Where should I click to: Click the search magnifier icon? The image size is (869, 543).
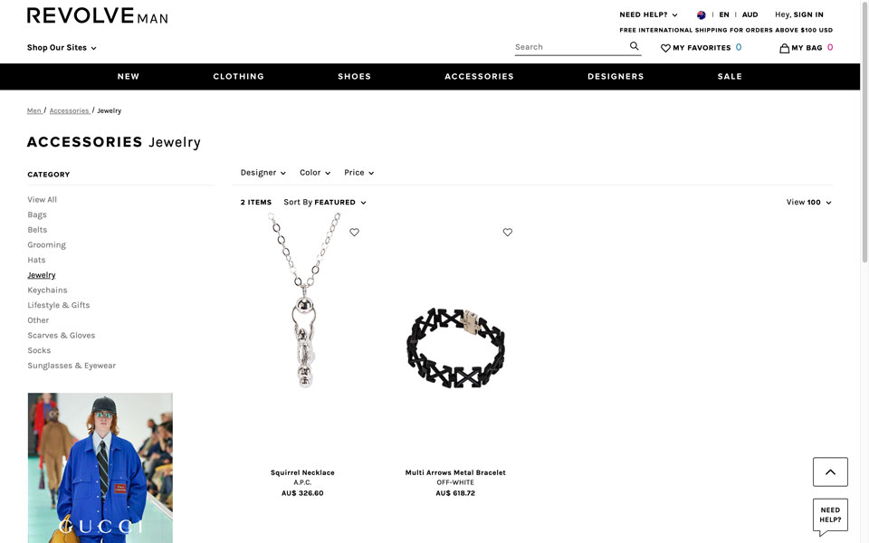click(634, 46)
